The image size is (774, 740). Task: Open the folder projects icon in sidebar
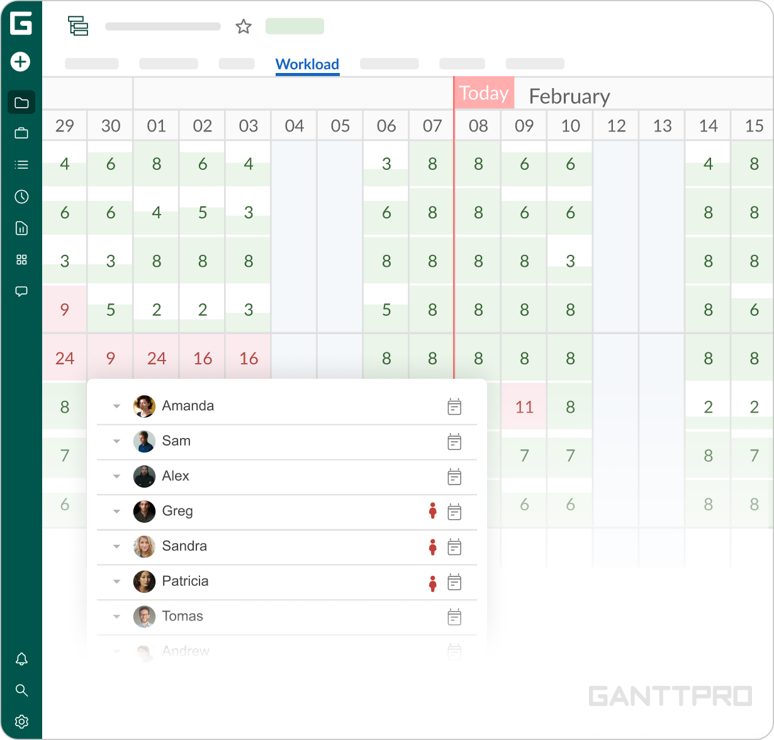click(21, 103)
